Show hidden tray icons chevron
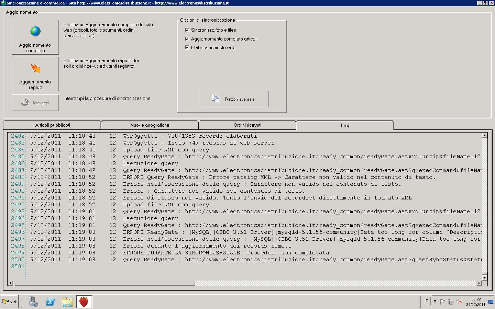 point(435,301)
